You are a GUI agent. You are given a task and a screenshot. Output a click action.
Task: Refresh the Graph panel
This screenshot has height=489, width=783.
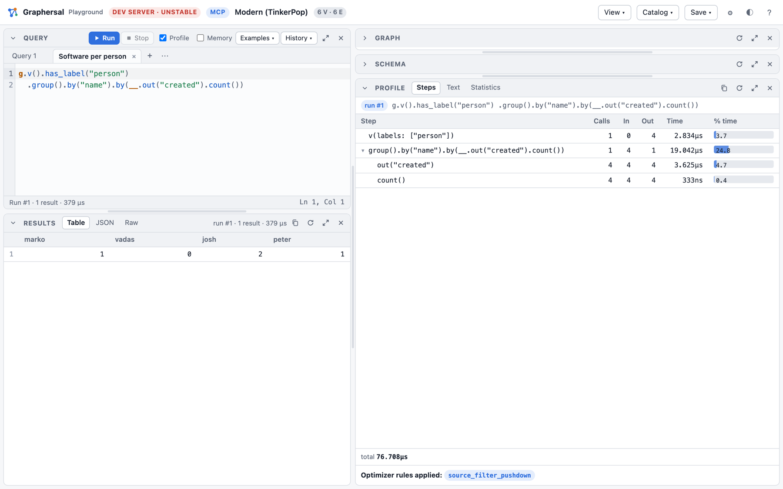tap(739, 38)
